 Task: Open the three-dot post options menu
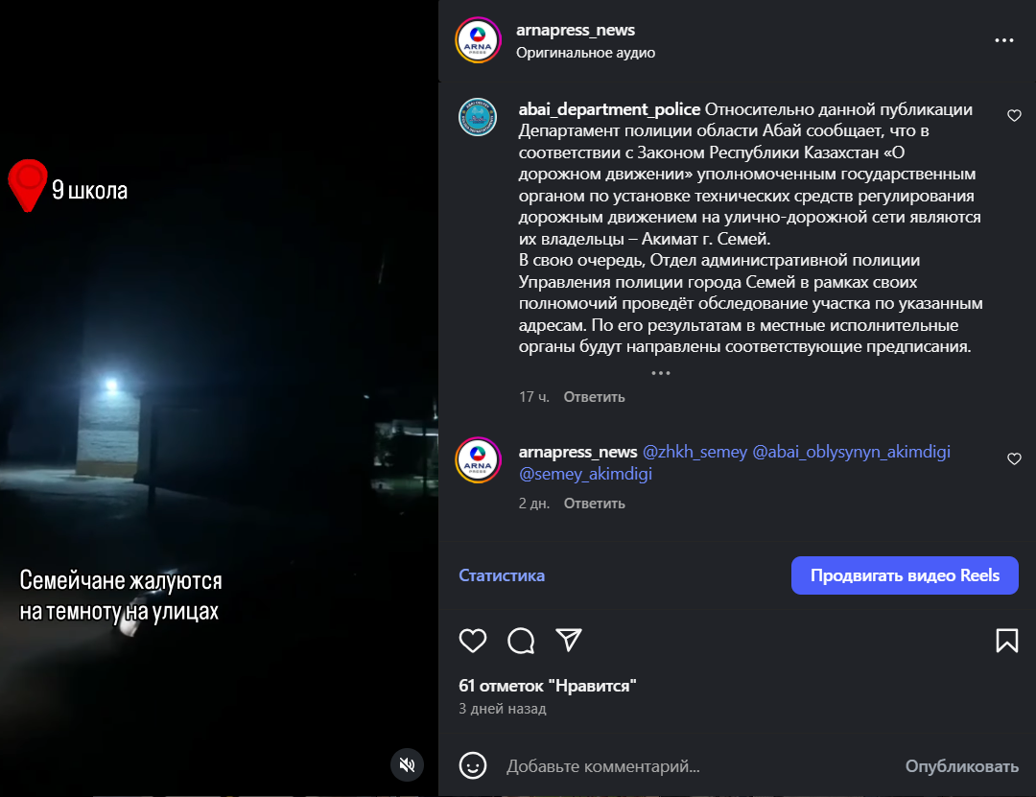pos(1003,40)
